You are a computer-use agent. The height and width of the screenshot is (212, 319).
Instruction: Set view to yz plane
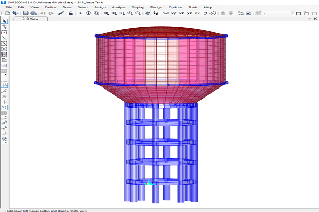[190, 13]
